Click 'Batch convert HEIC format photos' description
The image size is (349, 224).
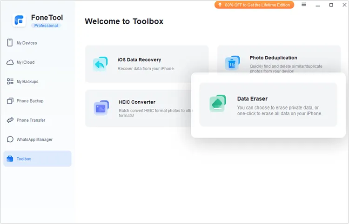(x=155, y=113)
